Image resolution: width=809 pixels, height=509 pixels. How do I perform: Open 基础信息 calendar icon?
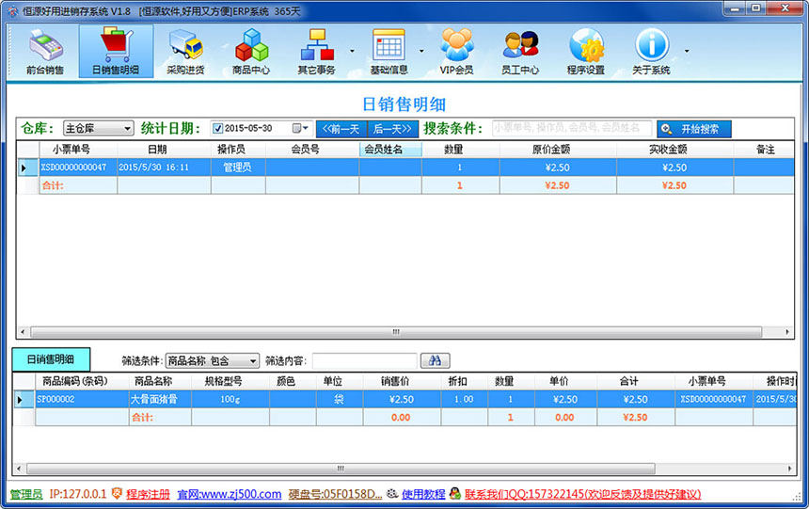tap(389, 52)
